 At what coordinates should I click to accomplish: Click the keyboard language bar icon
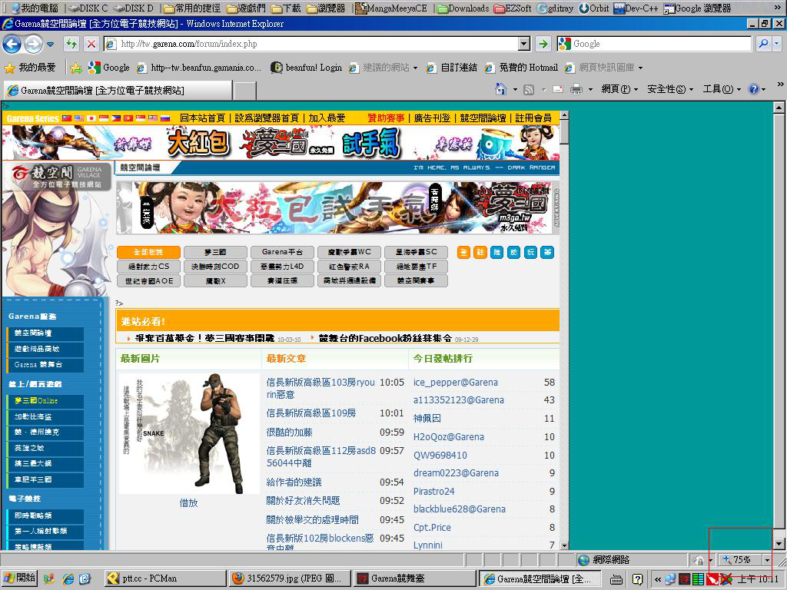point(616,580)
